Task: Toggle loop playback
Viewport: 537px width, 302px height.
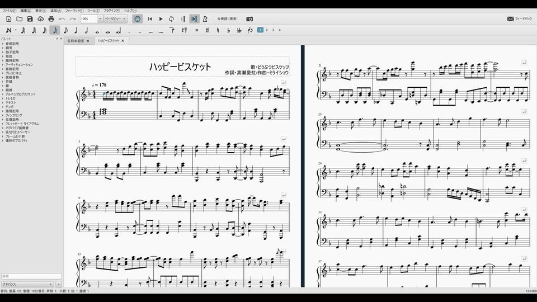Action: coord(171,19)
